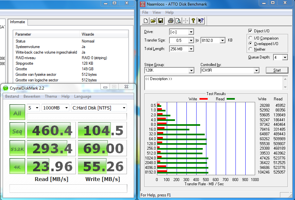Click the 512K read result 293.4
Screen dimensions: 295x200
pos(51,148)
